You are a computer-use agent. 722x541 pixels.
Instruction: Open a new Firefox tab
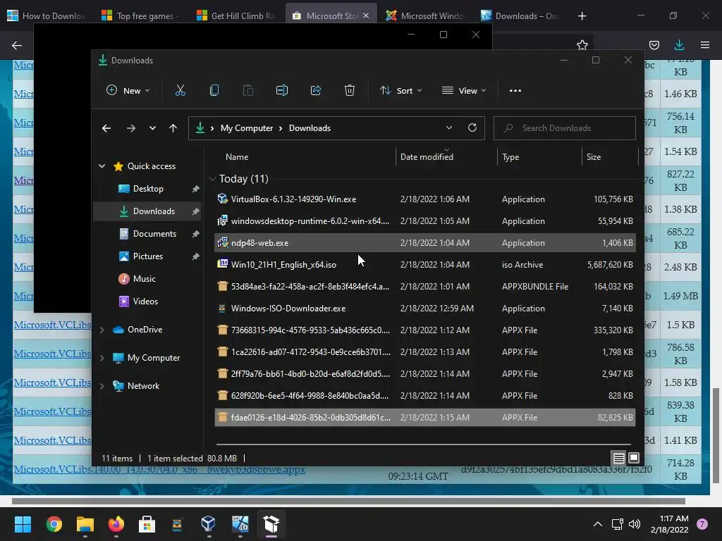click(x=582, y=16)
